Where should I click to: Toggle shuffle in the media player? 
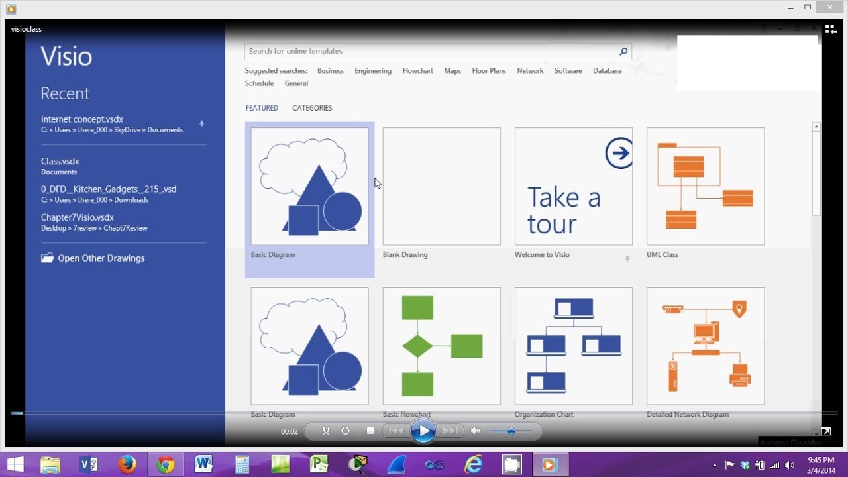click(326, 431)
